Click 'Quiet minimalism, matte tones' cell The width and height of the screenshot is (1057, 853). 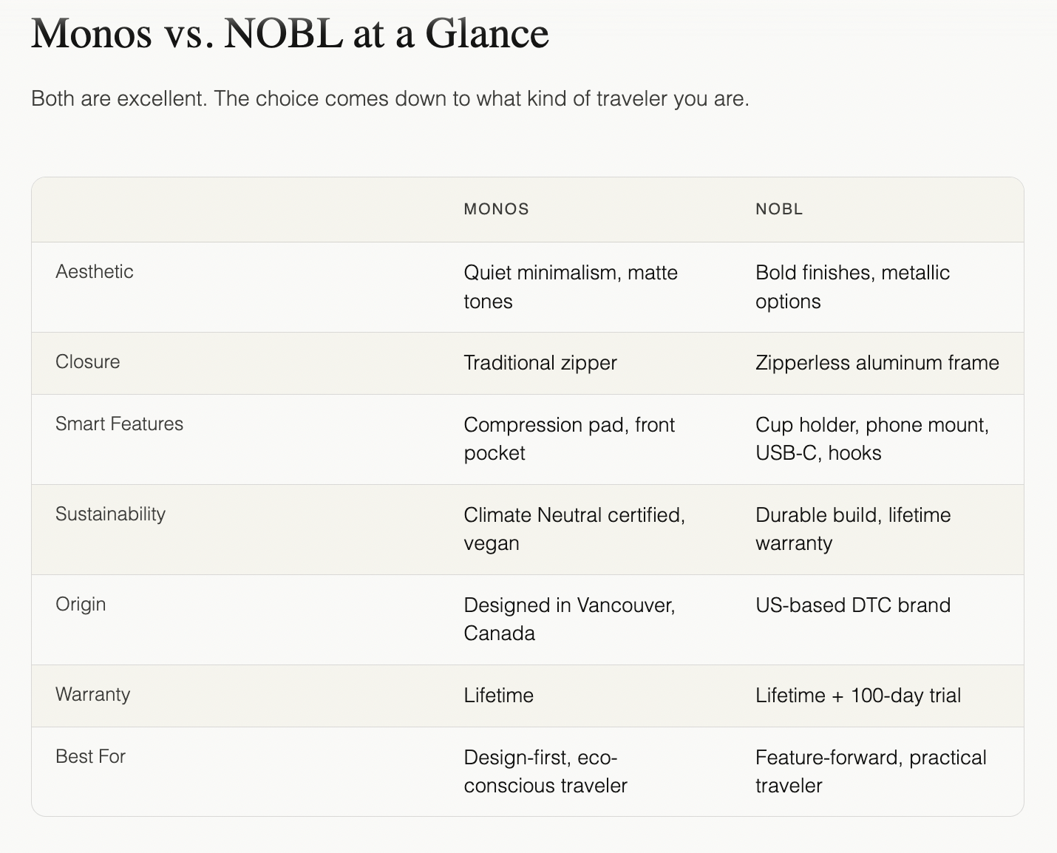click(570, 287)
